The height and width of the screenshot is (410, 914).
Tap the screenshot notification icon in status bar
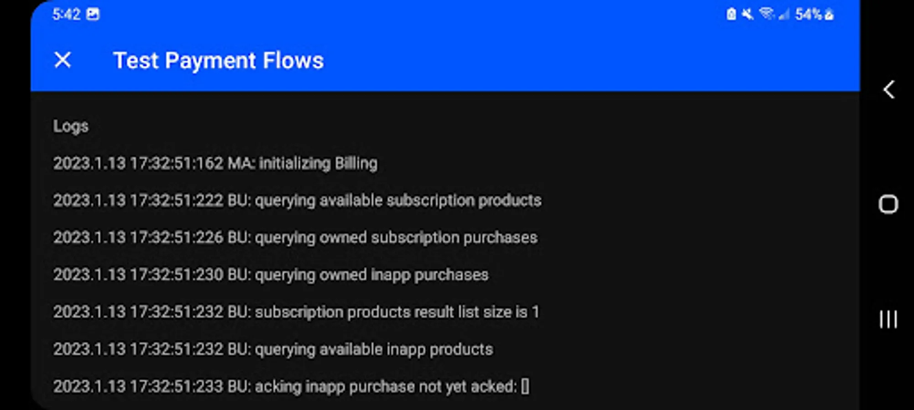93,15
